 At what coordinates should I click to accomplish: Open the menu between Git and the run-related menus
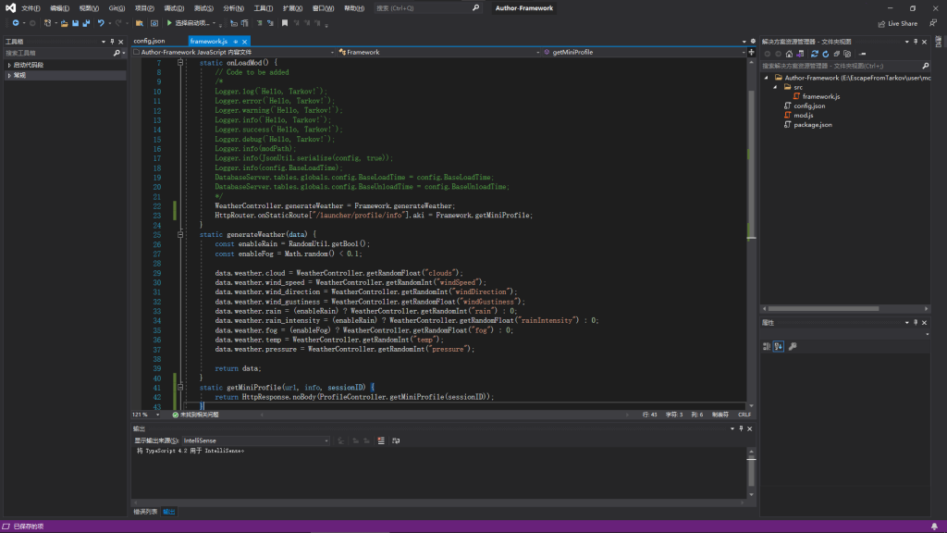click(x=144, y=8)
